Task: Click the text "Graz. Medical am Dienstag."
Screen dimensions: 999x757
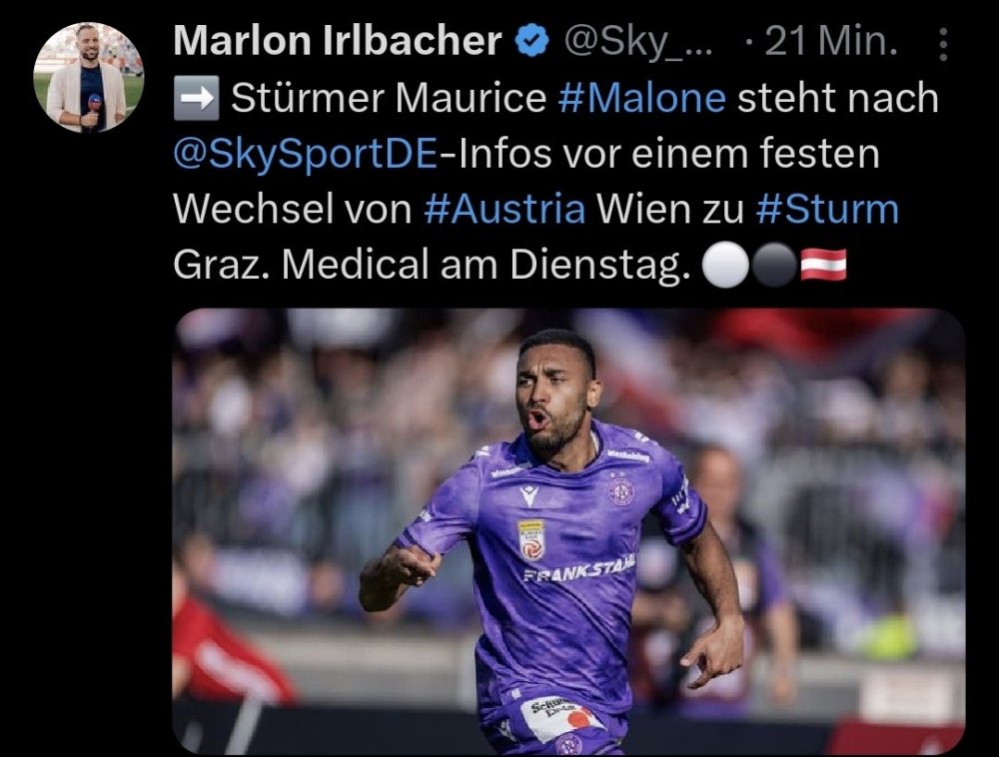Action: pyautogui.click(x=432, y=265)
